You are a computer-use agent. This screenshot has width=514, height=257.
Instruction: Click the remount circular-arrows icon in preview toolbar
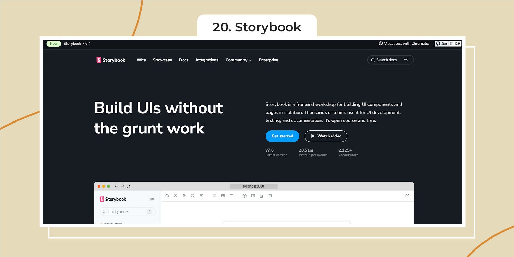tap(167, 196)
